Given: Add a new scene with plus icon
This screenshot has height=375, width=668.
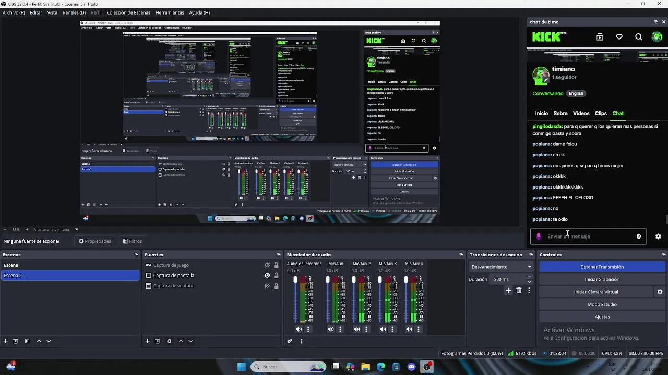Looking at the screenshot, I should tap(6, 341).
